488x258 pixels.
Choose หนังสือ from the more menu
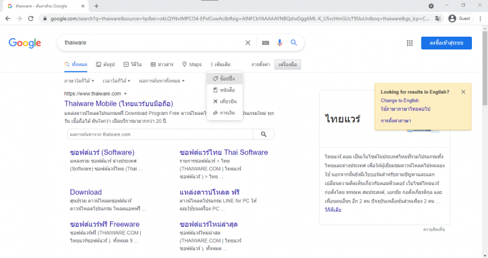pyautogui.click(x=225, y=90)
